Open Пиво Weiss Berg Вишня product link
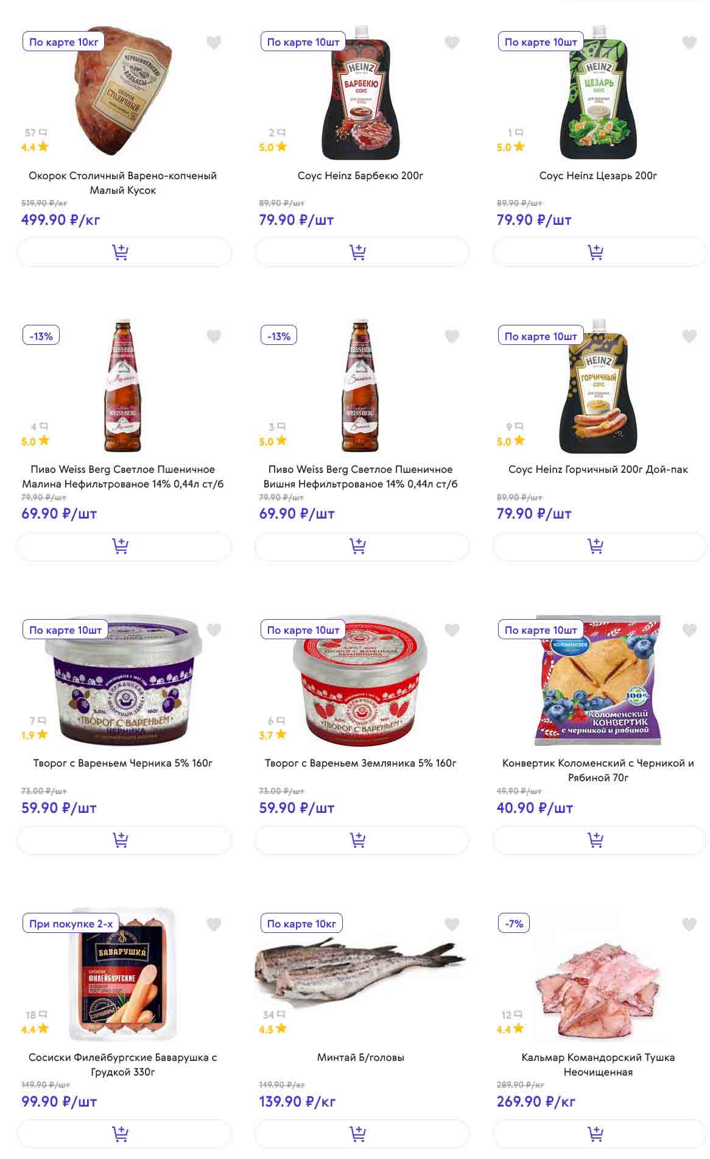The height and width of the screenshot is (1159, 710). coord(360,477)
